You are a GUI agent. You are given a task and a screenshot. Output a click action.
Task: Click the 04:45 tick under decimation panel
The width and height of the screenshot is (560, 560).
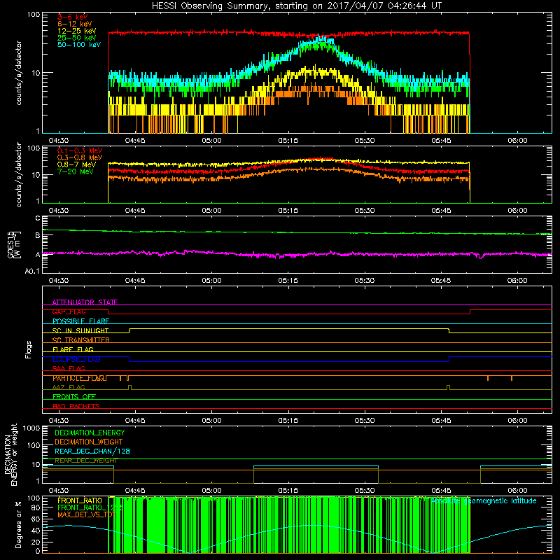[x=135, y=491]
